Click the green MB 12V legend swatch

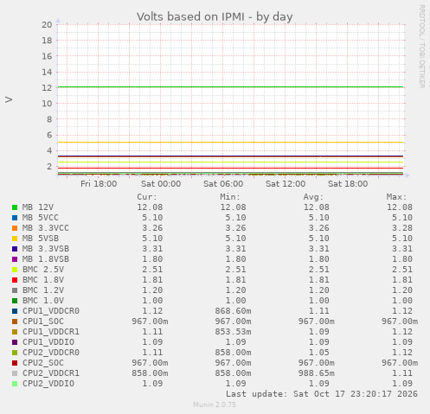coord(15,207)
